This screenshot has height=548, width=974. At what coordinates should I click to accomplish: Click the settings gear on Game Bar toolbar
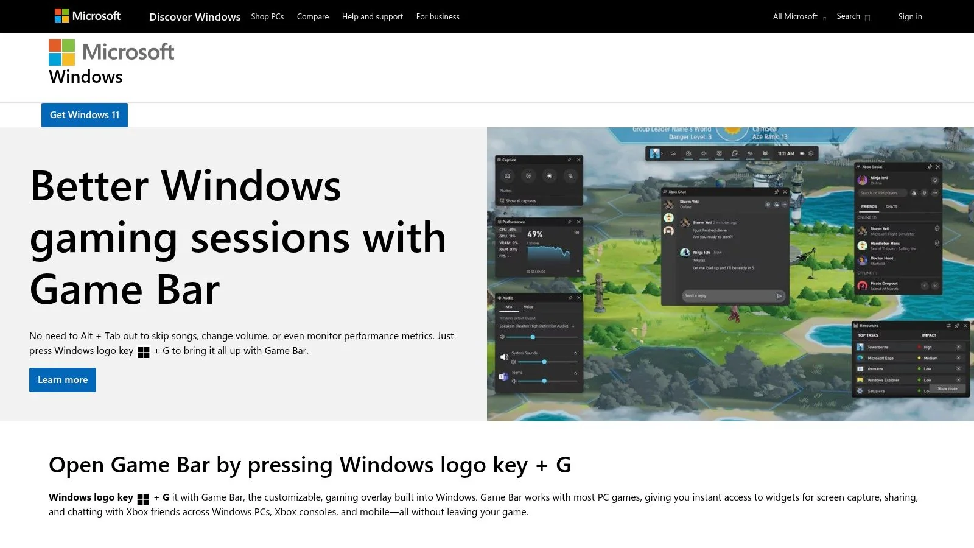[x=811, y=153]
